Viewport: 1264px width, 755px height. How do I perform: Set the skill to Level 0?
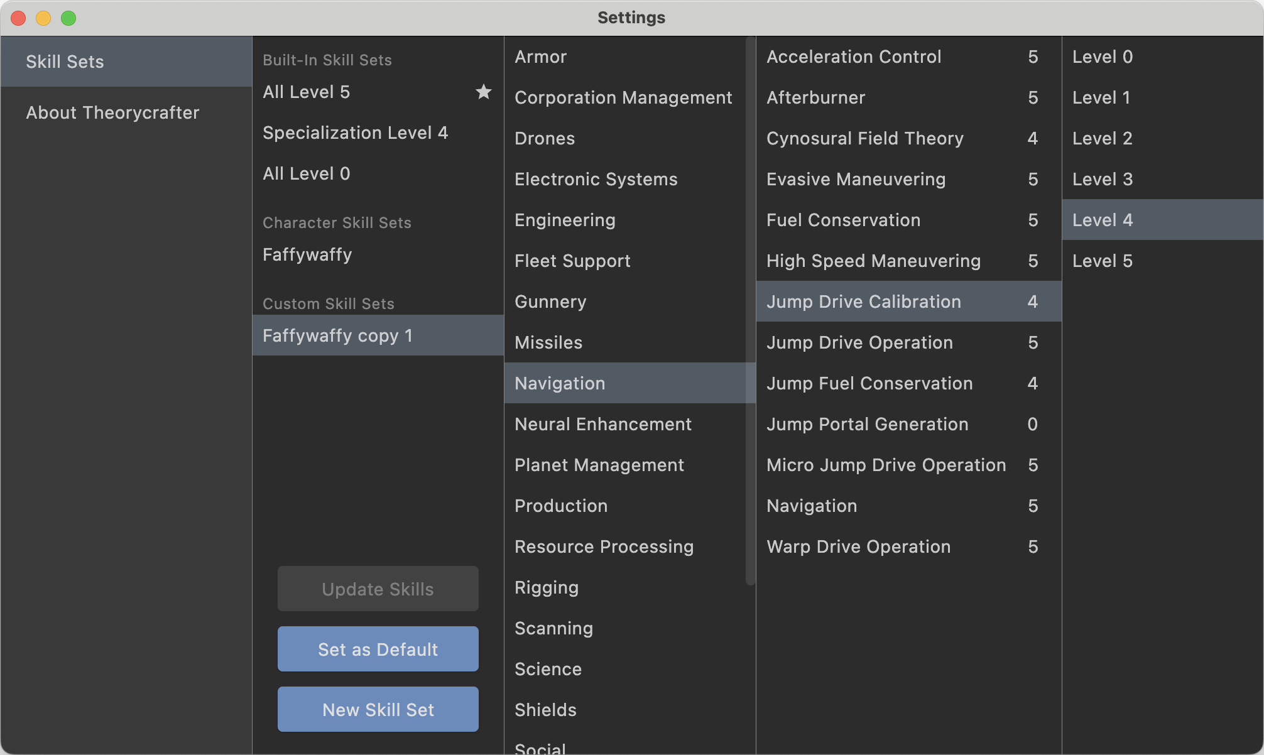pyautogui.click(x=1102, y=57)
